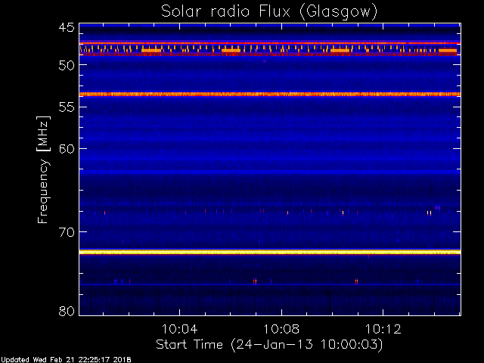The width and height of the screenshot is (484, 363).
Task: Click the 'Start Time (24-Jan-13 10:00:03)' label
Action: [x=269, y=344]
